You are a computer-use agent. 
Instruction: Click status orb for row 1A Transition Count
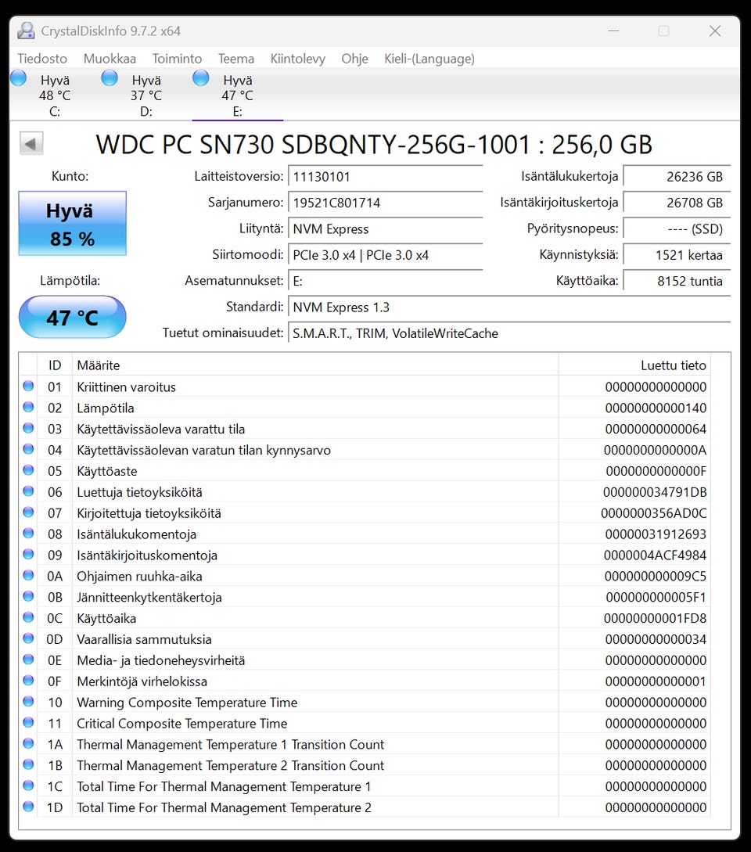[x=28, y=743]
